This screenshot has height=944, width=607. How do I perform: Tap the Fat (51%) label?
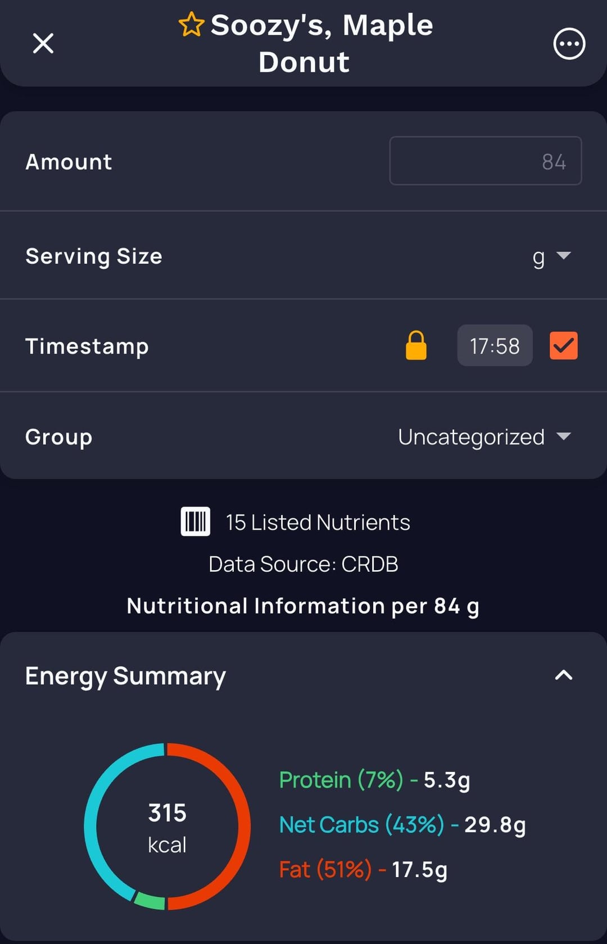[325, 870]
